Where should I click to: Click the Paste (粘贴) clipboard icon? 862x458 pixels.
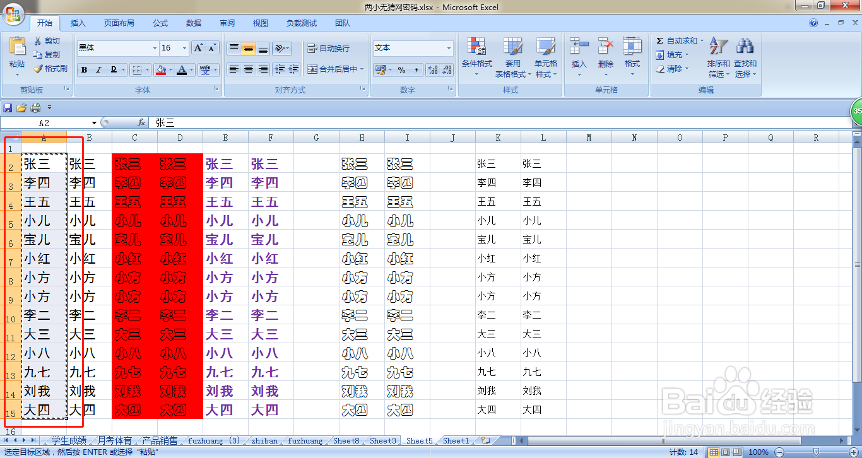tap(17, 46)
